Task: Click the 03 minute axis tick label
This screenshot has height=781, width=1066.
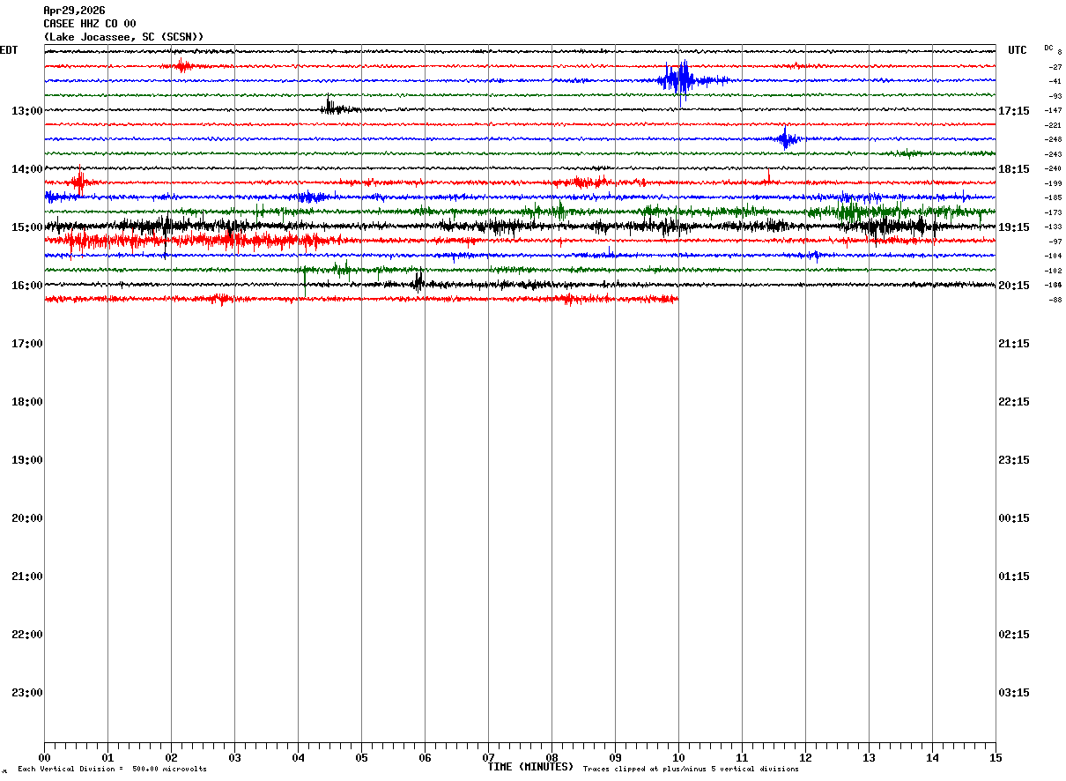Action: pos(234,757)
